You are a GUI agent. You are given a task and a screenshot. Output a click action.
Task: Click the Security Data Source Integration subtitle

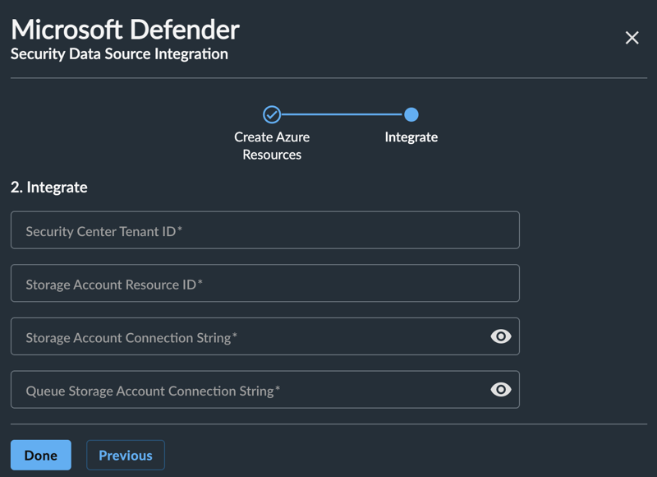tap(119, 54)
